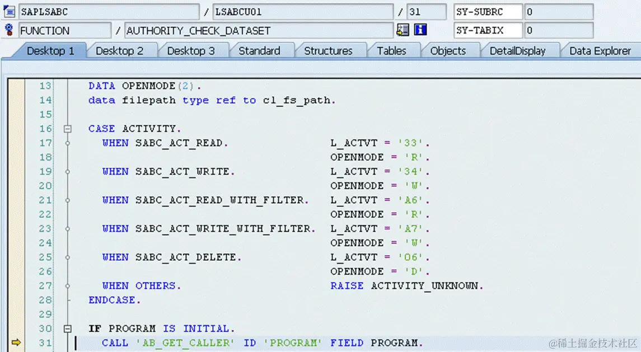
Task: Click the fold marker at line 21
Action: tap(67, 200)
